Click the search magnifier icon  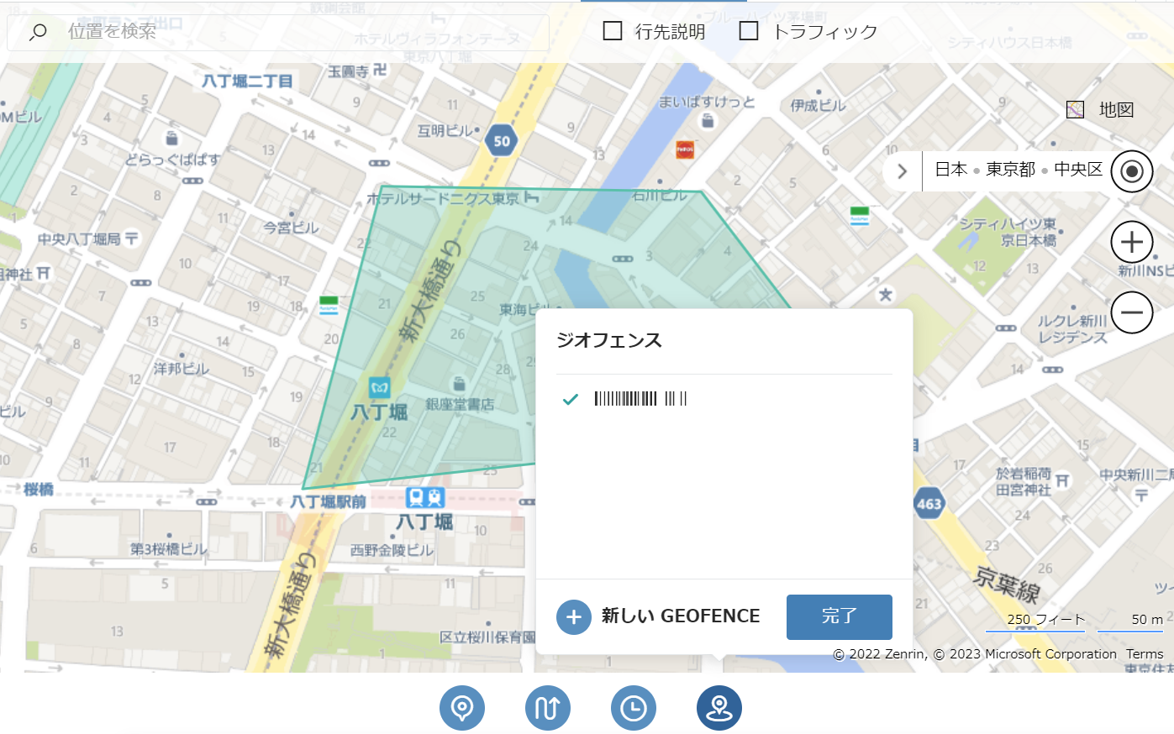click(x=38, y=33)
